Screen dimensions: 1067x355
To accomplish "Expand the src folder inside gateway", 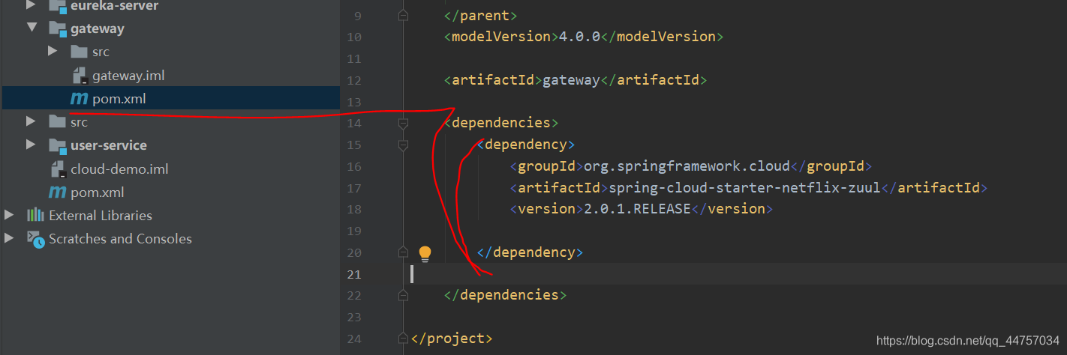I will (53, 52).
